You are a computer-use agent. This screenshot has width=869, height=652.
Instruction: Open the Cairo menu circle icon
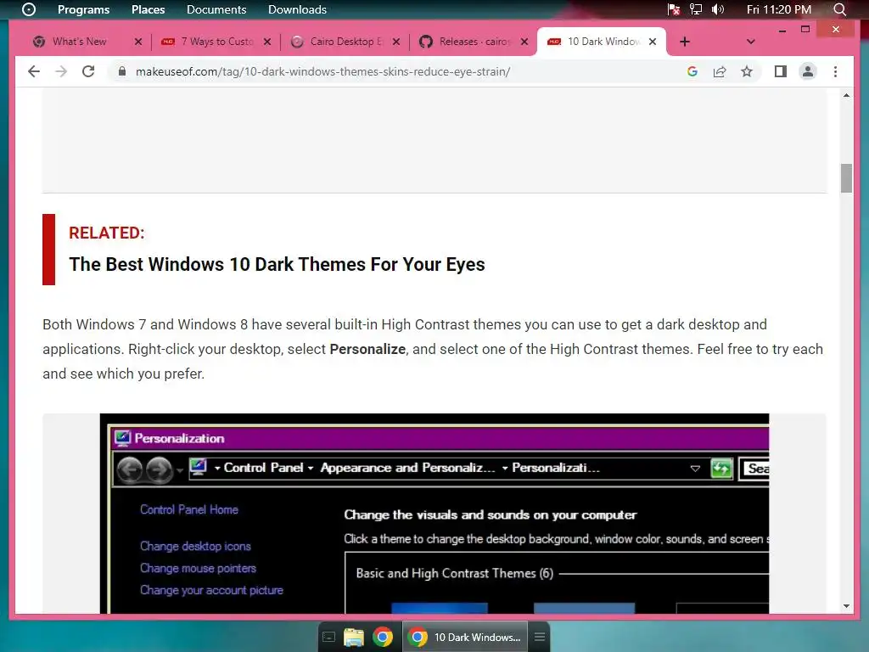[x=28, y=9]
